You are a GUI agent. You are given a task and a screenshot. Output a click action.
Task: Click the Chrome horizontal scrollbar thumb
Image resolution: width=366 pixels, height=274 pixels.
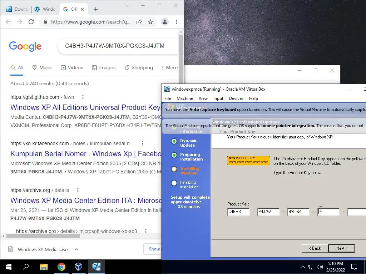[x=43, y=236]
